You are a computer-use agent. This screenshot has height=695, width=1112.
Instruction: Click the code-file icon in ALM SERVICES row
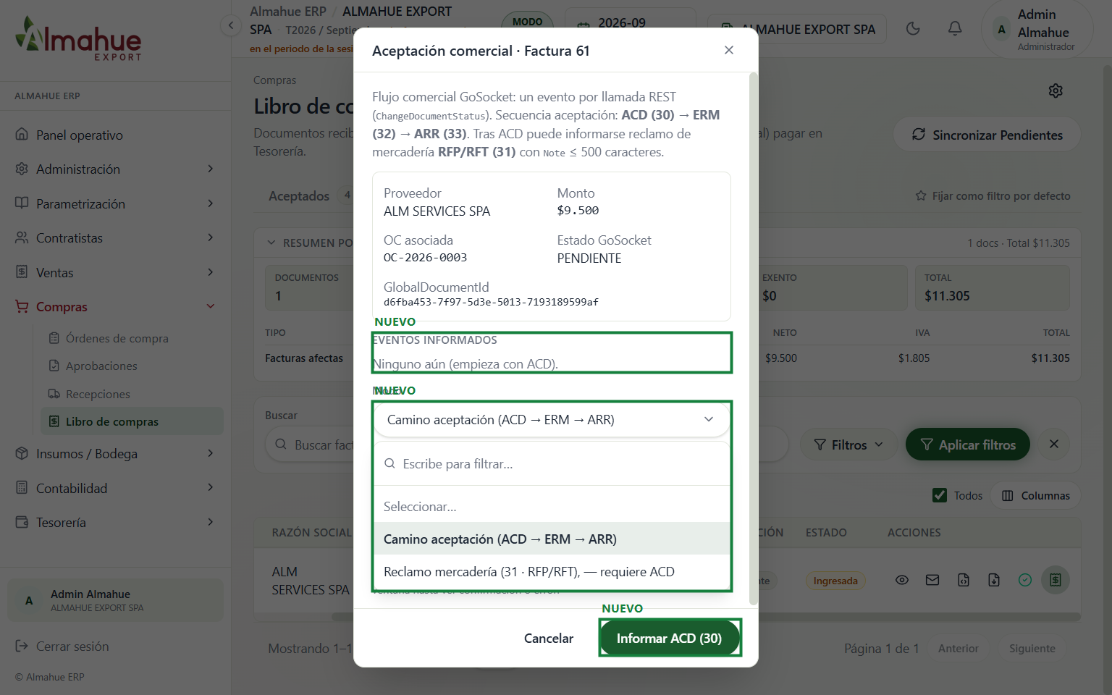[x=964, y=580]
